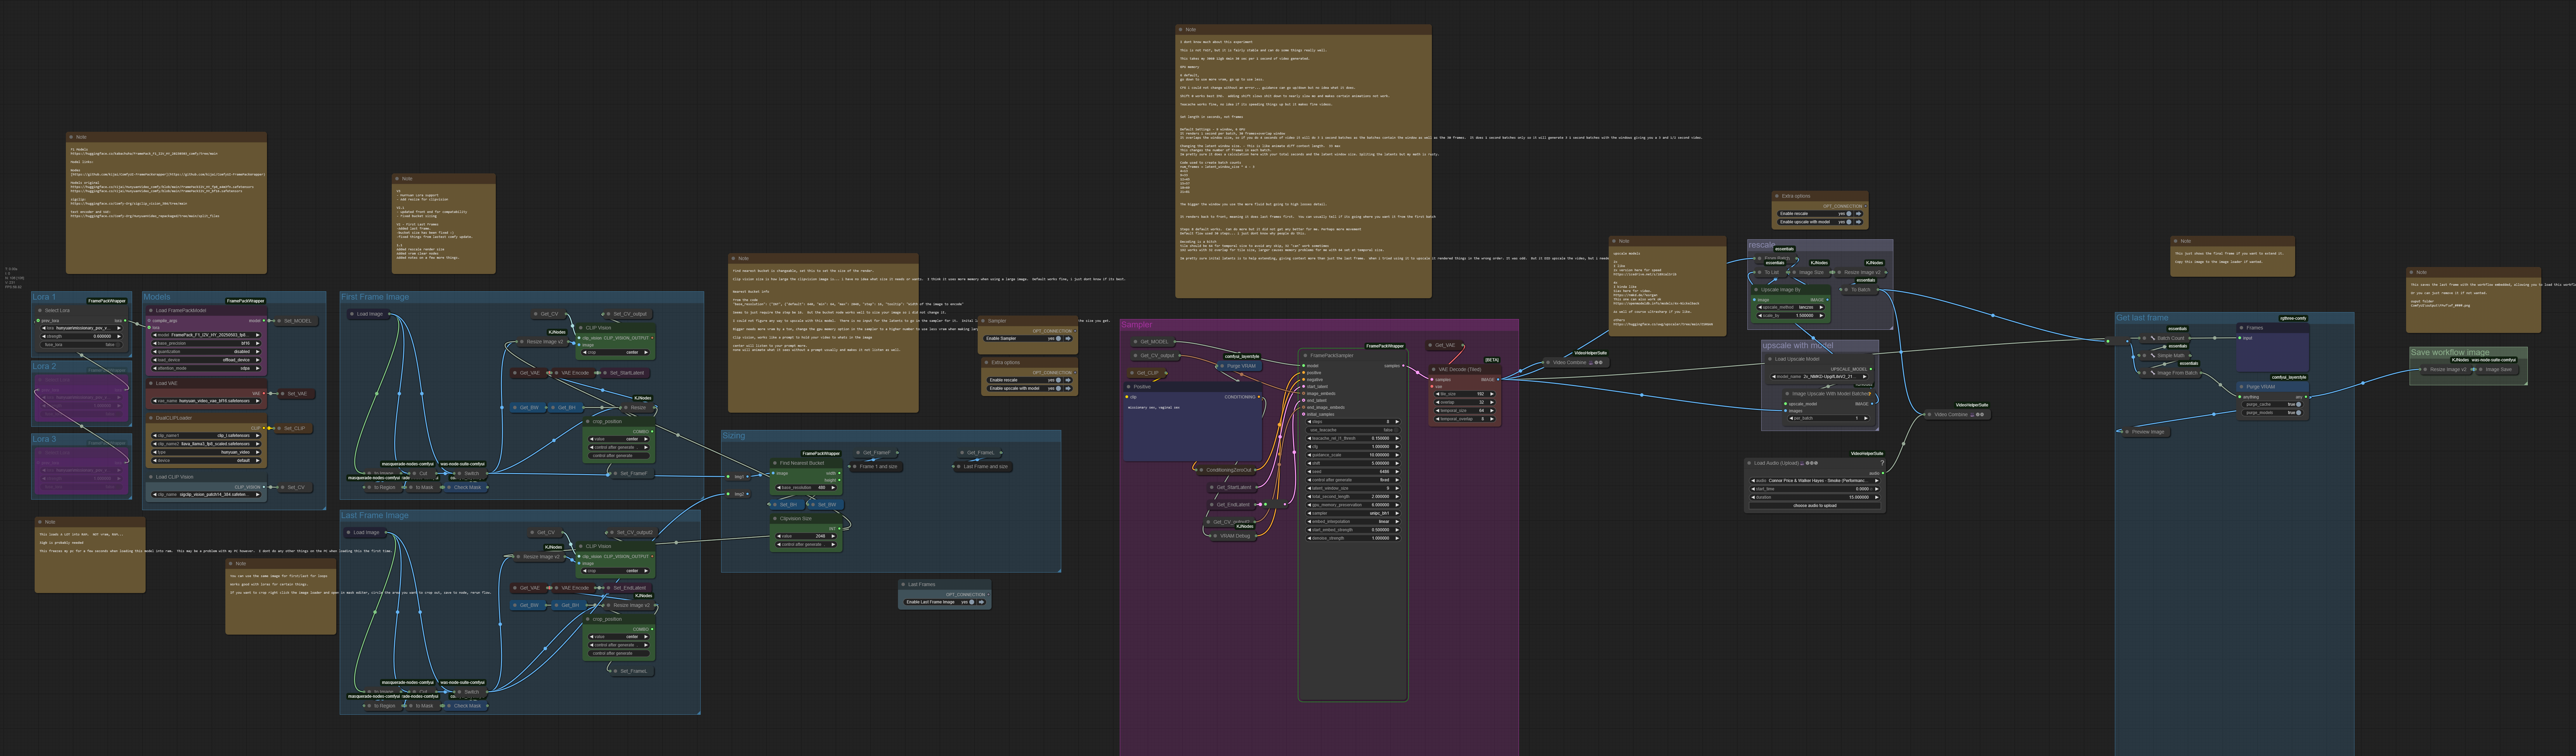
Task: Click the choose audio to upload button
Action: pos(1815,506)
